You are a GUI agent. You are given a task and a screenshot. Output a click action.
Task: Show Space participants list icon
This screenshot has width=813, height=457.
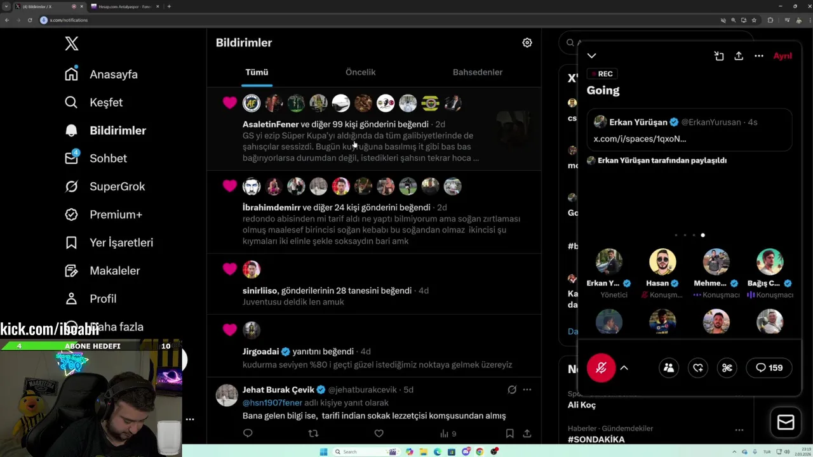click(x=669, y=368)
